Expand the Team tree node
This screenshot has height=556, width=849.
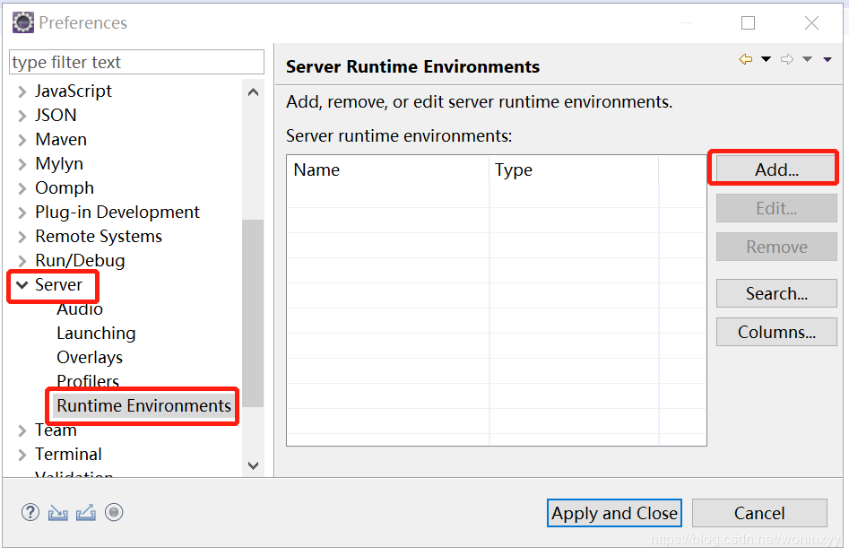click(x=22, y=430)
